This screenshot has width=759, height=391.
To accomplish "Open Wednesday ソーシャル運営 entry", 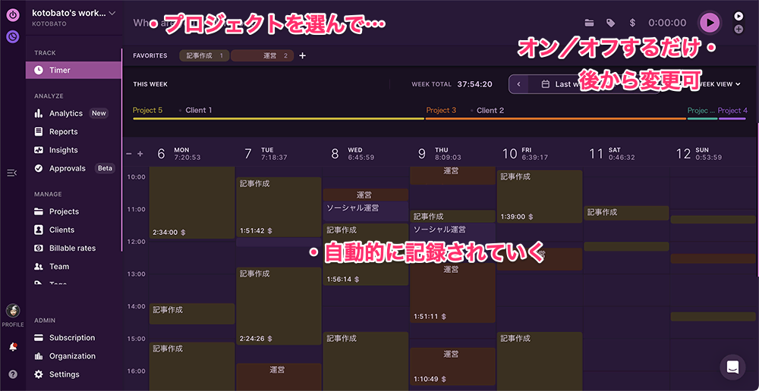I will click(x=366, y=211).
